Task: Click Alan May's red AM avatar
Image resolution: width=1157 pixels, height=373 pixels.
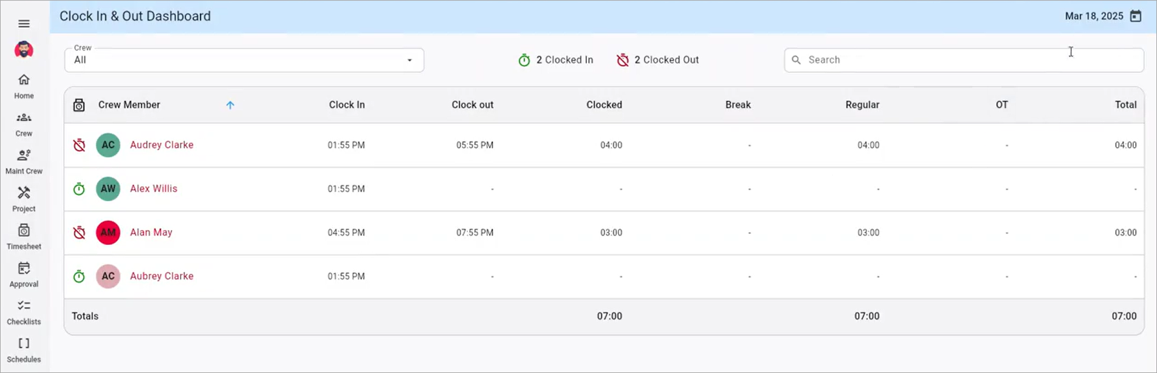Action: [108, 233]
